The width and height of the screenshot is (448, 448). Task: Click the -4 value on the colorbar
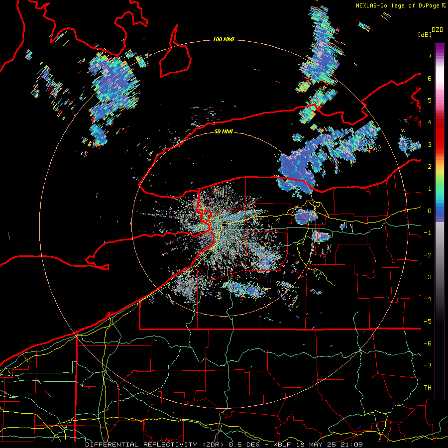click(428, 299)
